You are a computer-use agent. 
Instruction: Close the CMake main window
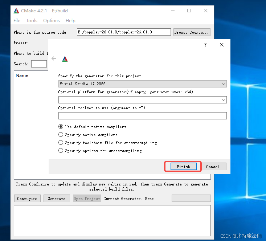tap(206, 11)
